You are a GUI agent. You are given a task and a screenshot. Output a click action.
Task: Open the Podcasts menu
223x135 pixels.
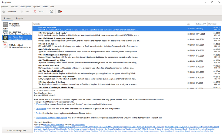tap(14, 6)
